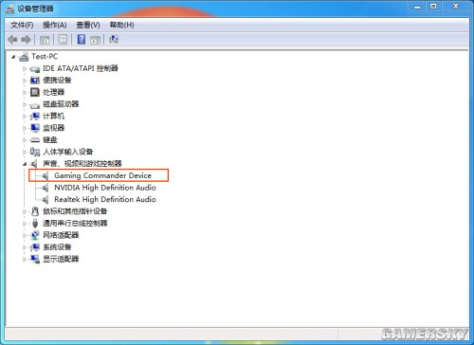The width and height of the screenshot is (474, 345).
Task: Click the 通用串行总线控制器 USB icon
Action: click(x=35, y=224)
